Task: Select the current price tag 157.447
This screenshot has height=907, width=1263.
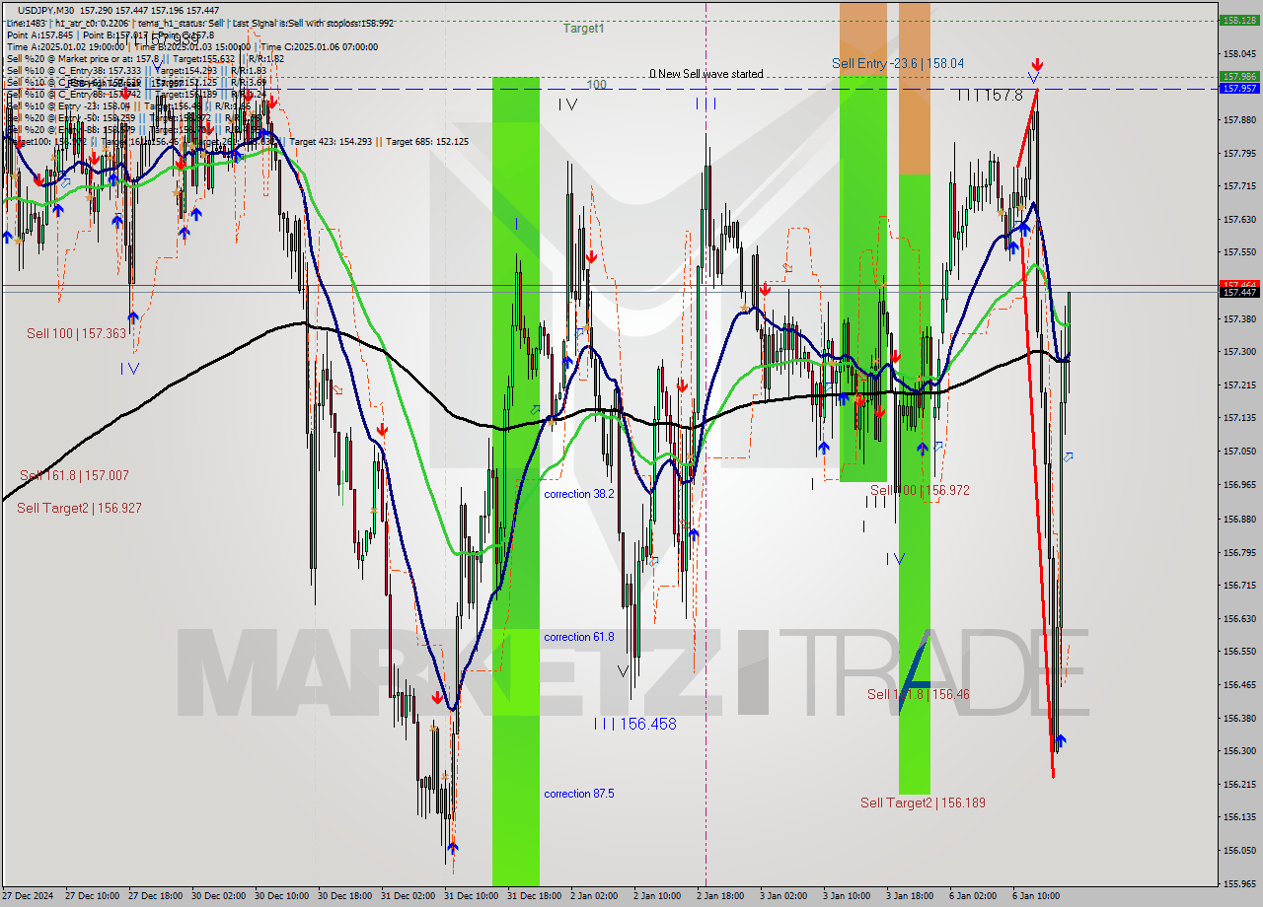Action: pos(1239,292)
